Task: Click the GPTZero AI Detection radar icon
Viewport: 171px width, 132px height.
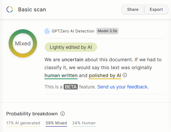Action: [47, 31]
